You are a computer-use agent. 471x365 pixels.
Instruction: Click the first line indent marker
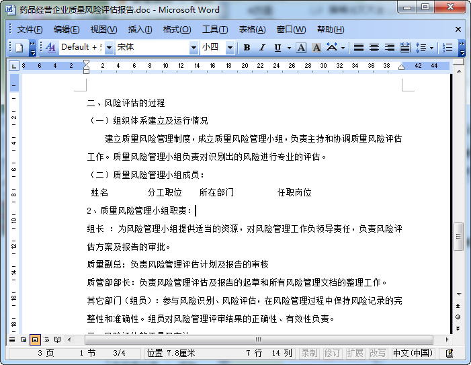click(86, 63)
